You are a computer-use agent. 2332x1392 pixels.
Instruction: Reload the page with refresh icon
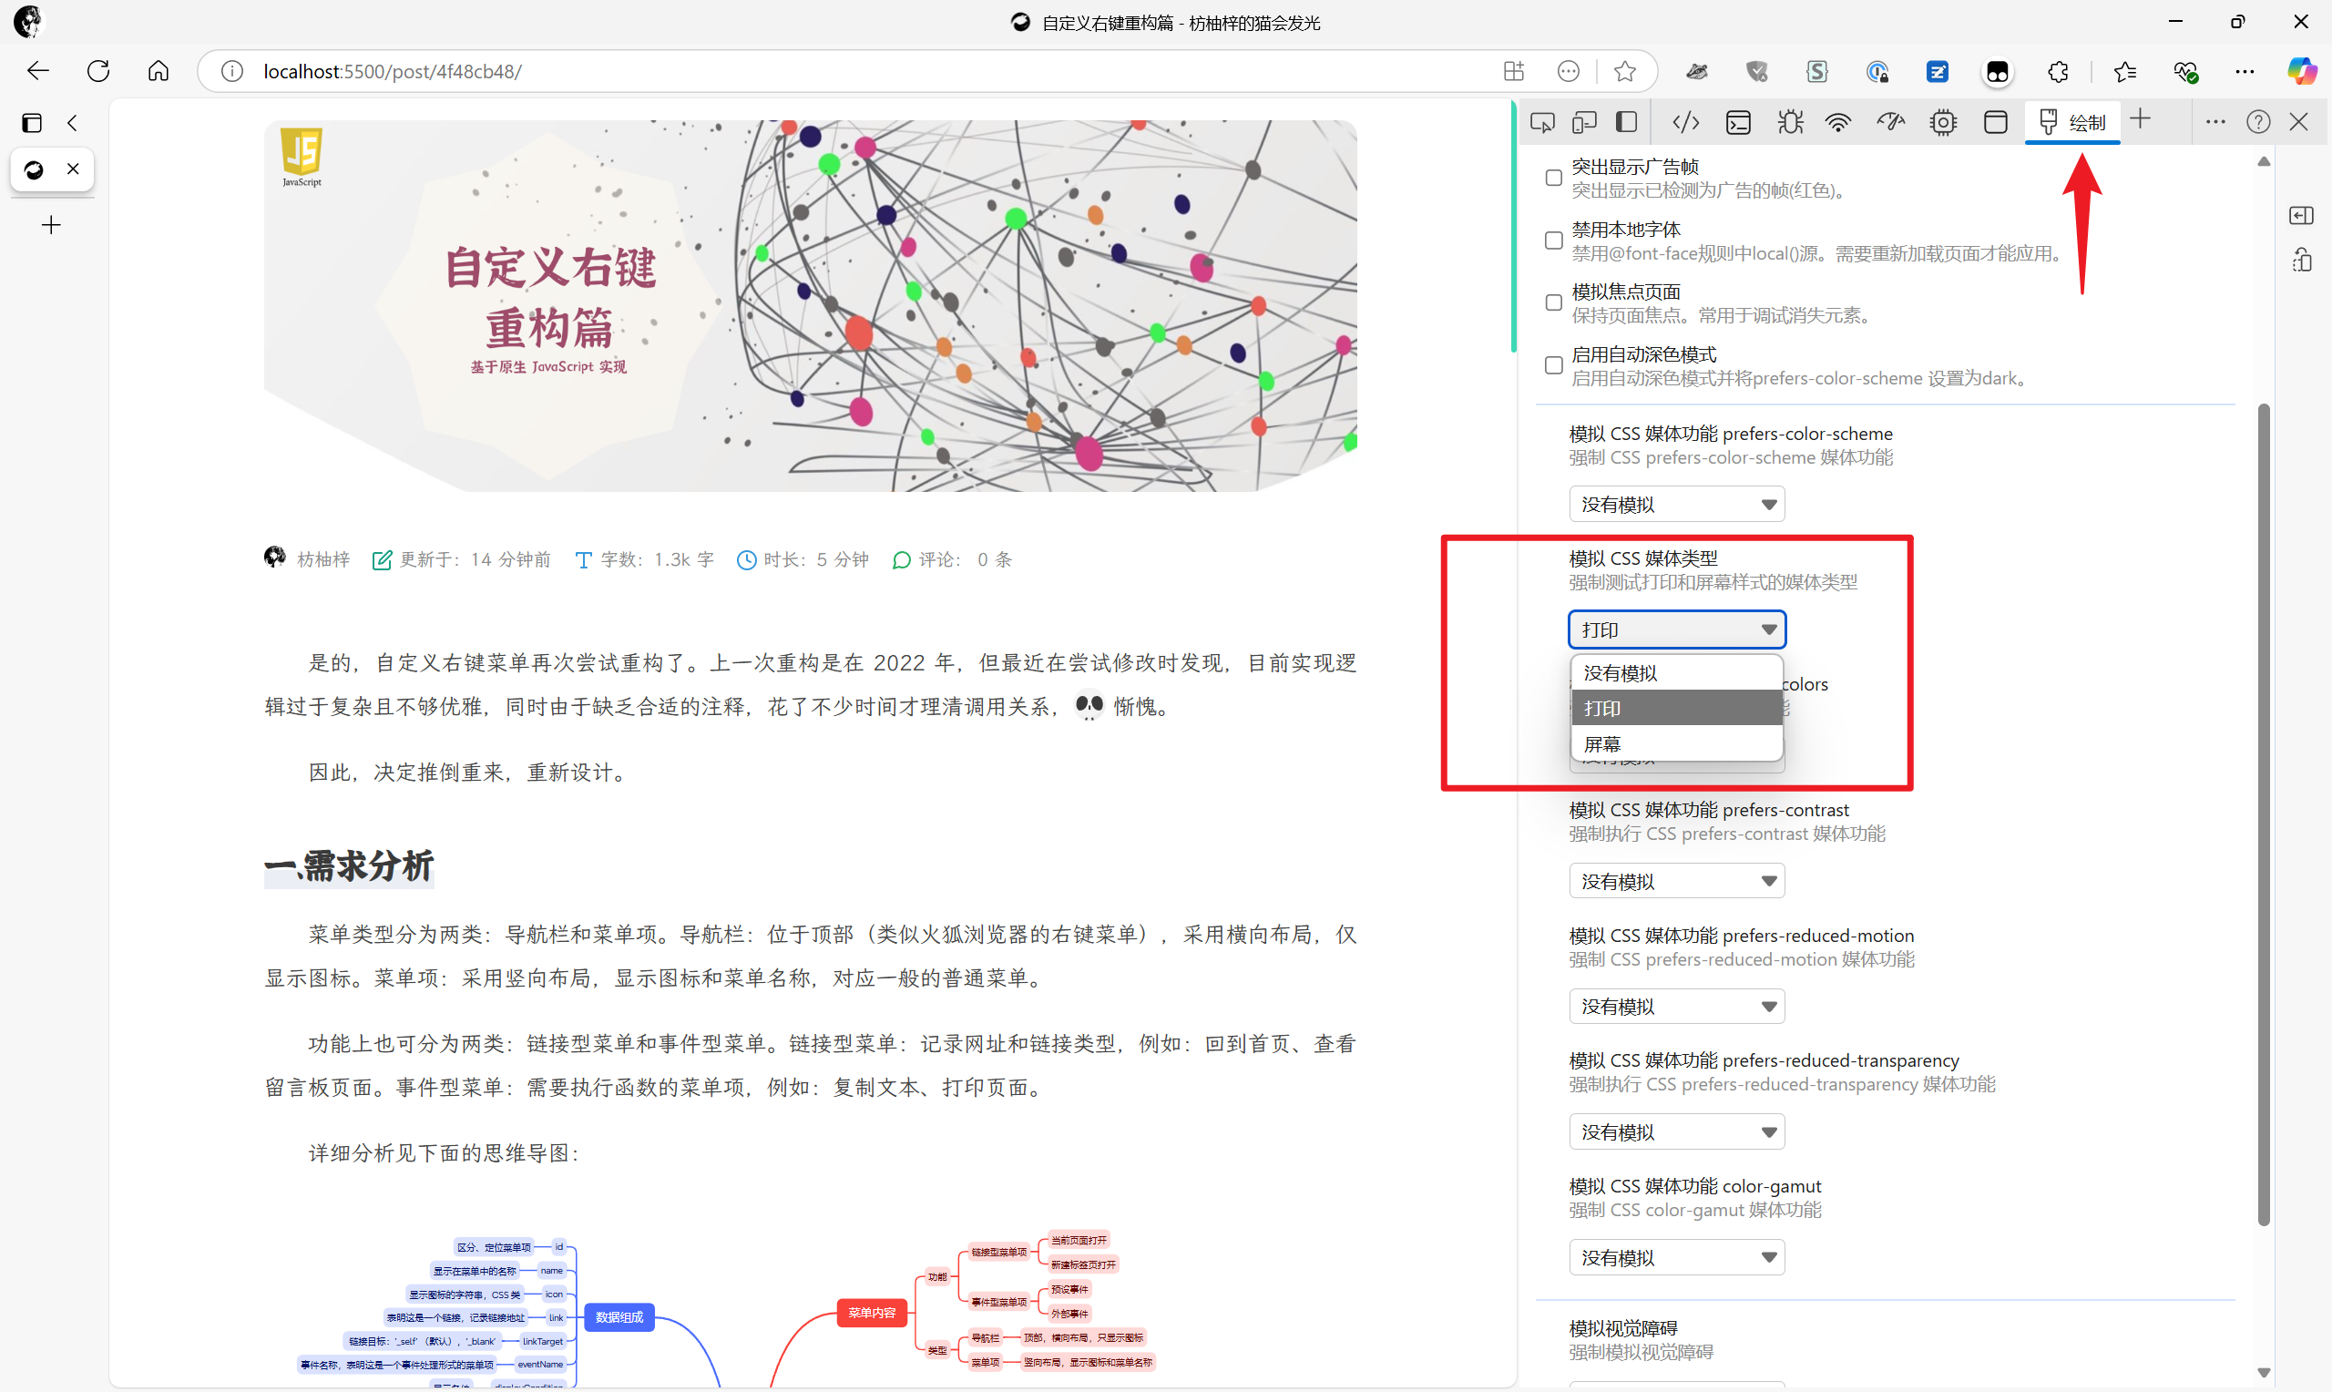tap(98, 71)
